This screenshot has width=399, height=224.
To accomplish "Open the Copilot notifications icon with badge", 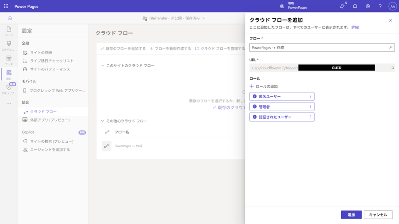I will click(343, 6).
